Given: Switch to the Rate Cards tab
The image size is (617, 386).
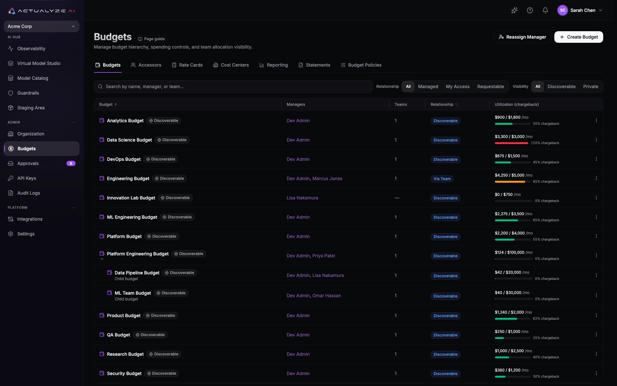Looking at the screenshot, I should click(187, 65).
